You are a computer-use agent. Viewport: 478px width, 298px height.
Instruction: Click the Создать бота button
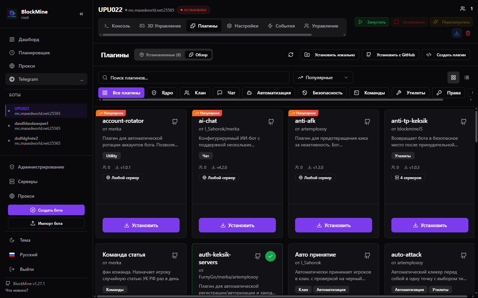click(x=46, y=210)
